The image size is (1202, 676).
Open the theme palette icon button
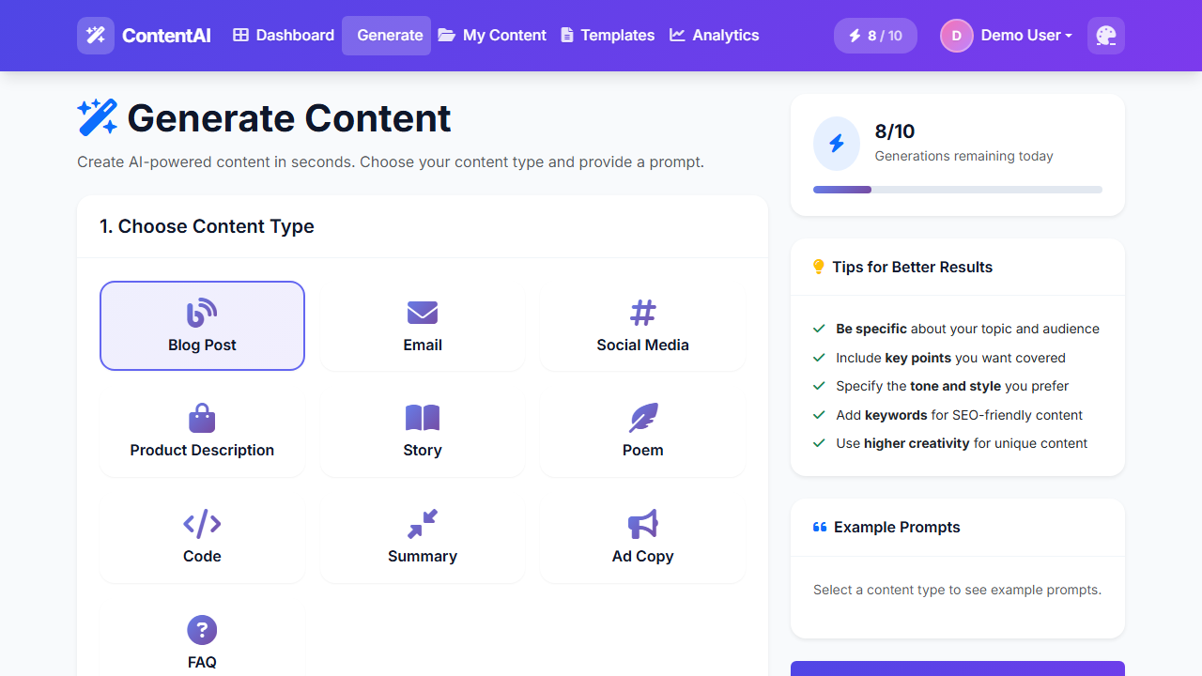[1105, 36]
